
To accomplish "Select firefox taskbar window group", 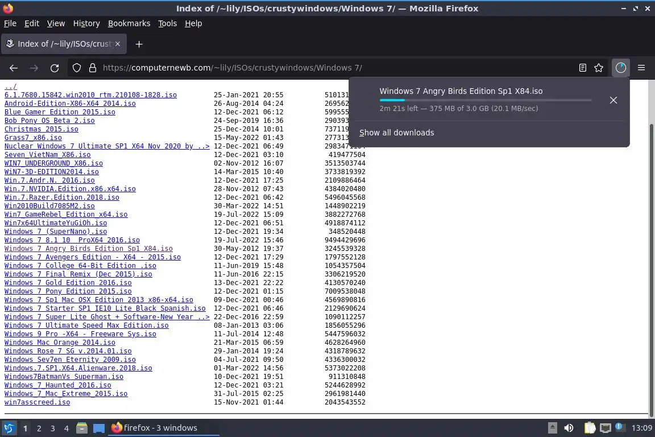I will [x=163, y=428].
